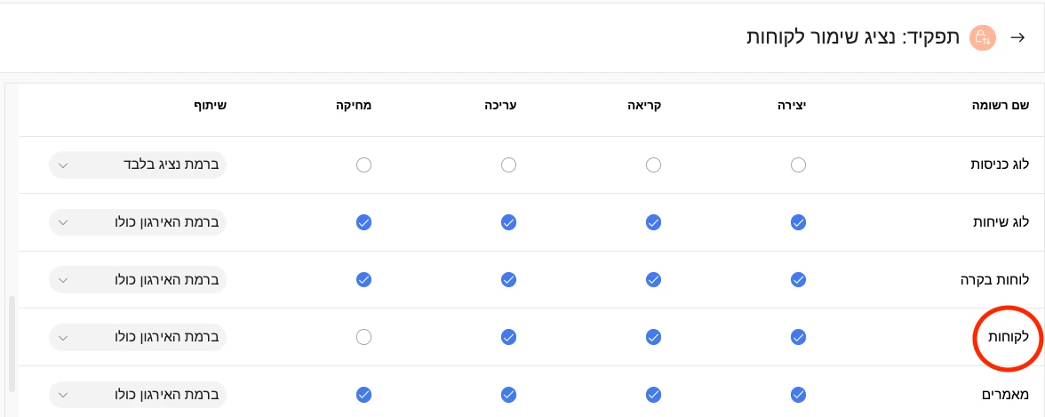This screenshot has width=1045, height=417.
Task: Click the מאמרים record name
Action: [1004, 394]
